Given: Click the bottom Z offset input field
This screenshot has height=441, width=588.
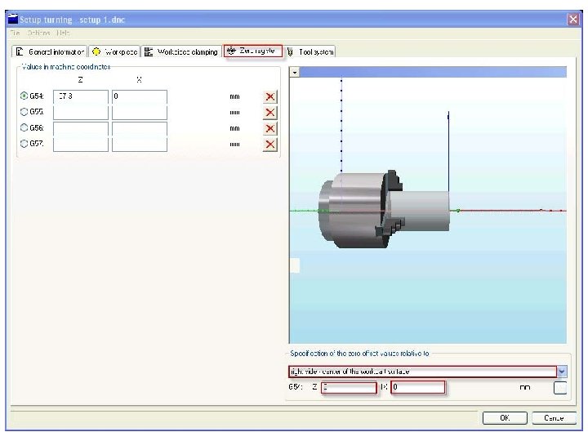Looking at the screenshot, I should (x=349, y=387).
